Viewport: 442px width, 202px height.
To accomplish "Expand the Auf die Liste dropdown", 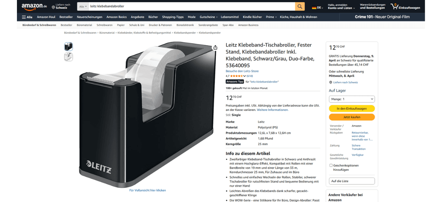I will pyautogui.click(x=352, y=181).
